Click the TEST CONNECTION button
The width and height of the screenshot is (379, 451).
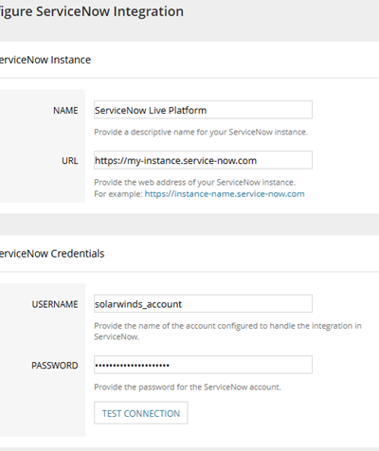[141, 413]
